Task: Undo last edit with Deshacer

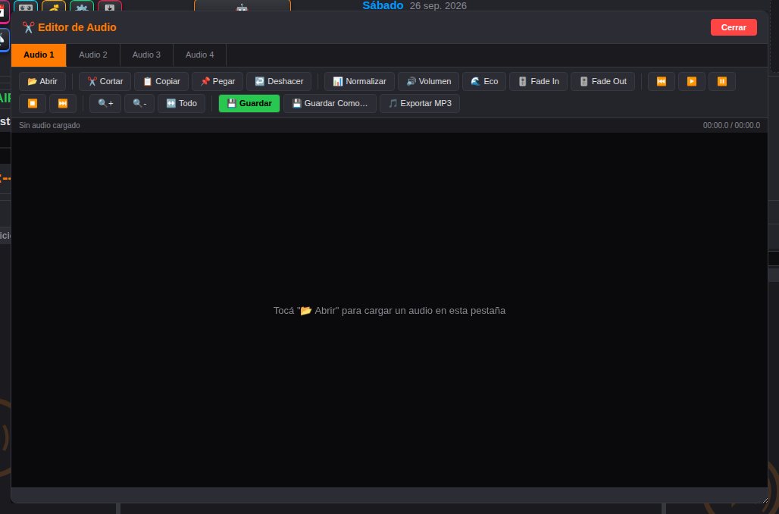Action: tap(279, 82)
